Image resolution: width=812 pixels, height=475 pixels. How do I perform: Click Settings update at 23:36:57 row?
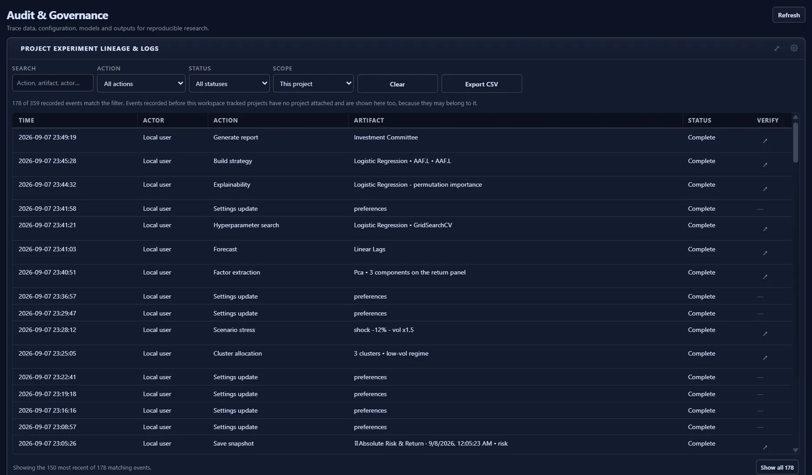point(235,296)
